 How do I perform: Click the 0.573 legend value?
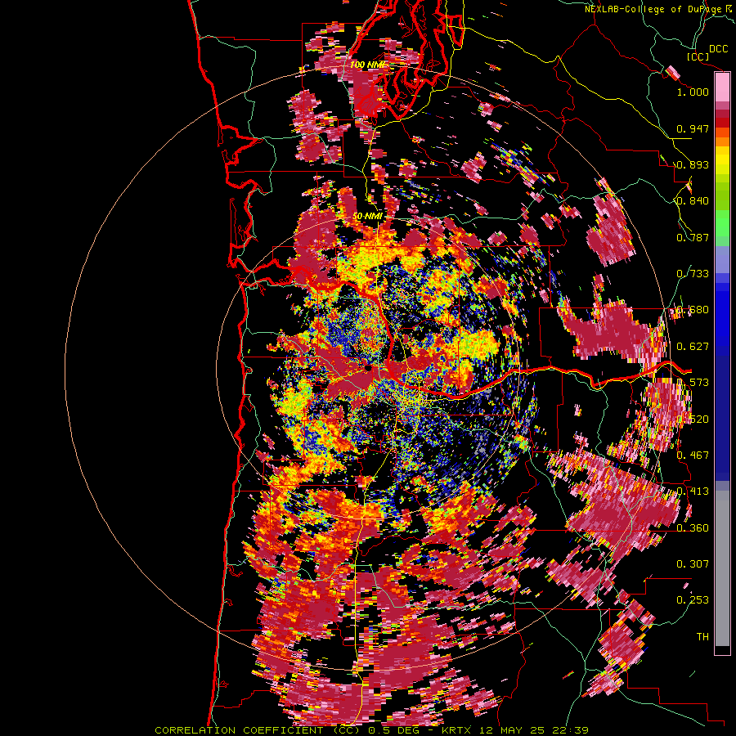coord(693,383)
